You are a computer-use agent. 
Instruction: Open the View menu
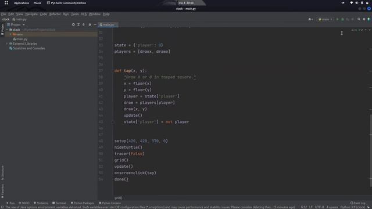coord(19,14)
